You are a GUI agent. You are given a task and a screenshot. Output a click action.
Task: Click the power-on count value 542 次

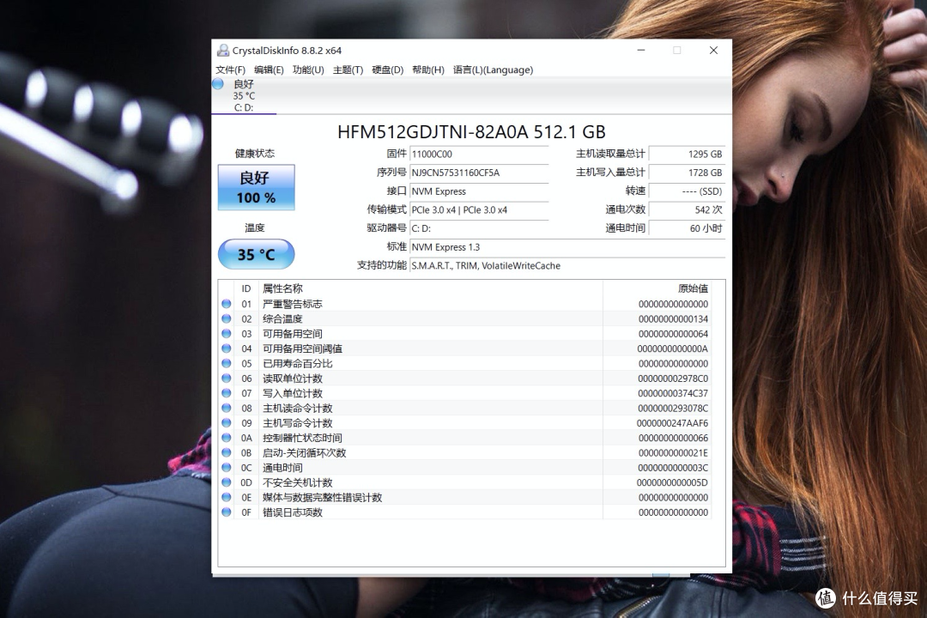click(687, 210)
